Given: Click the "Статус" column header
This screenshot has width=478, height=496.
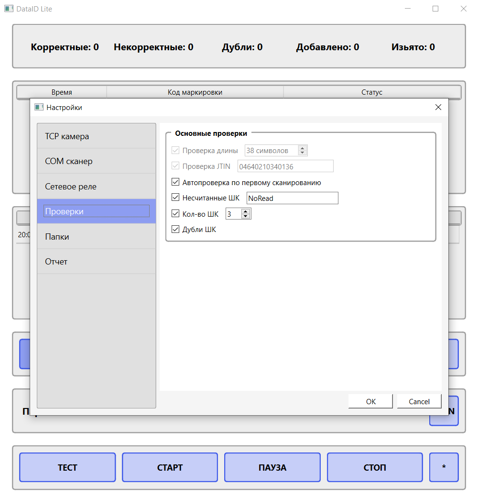Looking at the screenshot, I should coord(372,92).
